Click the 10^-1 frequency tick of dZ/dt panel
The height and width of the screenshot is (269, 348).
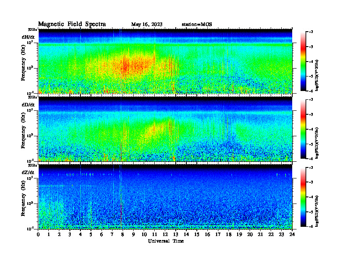[30, 229]
